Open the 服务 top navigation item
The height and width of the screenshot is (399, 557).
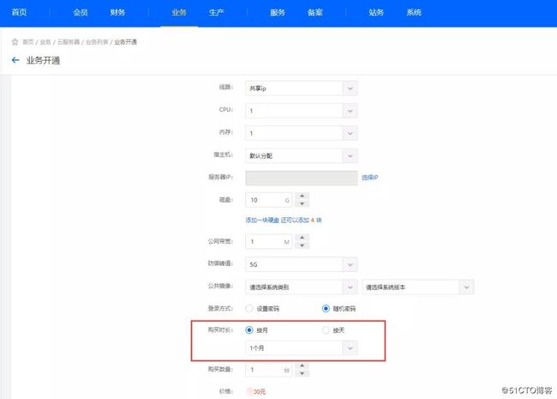[278, 13]
